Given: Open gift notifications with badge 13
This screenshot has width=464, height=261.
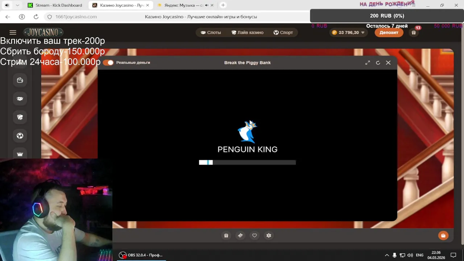Looking at the screenshot, I should [x=414, y=32].
